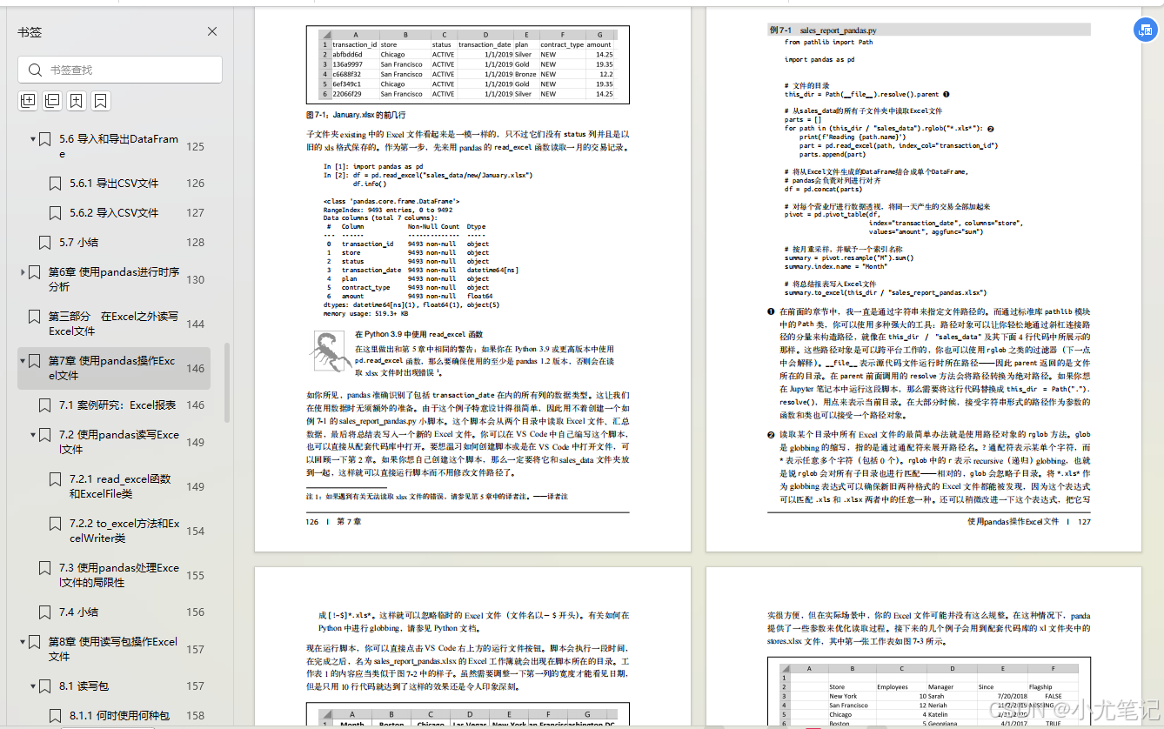
Task: Click the January.xlsx table screenshot on page 126
Action: (x=468, y=66)
